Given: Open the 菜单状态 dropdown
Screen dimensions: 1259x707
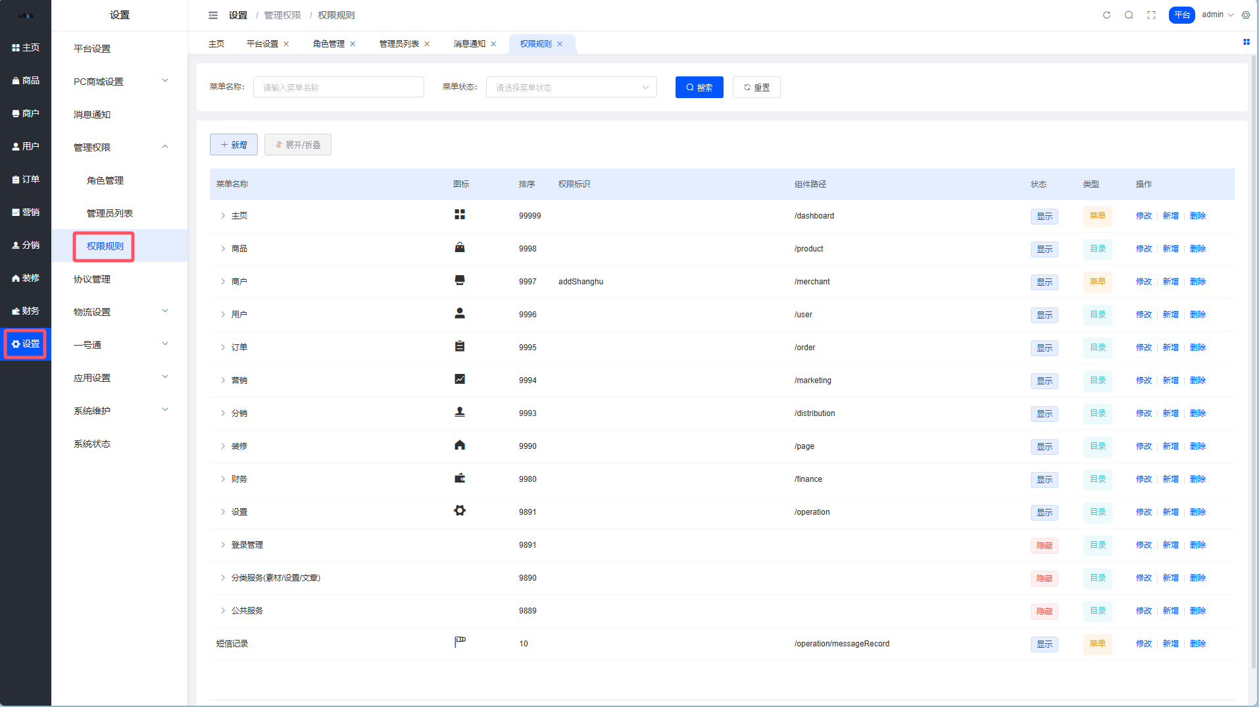Looking at the screenshot, I should 571,88.
